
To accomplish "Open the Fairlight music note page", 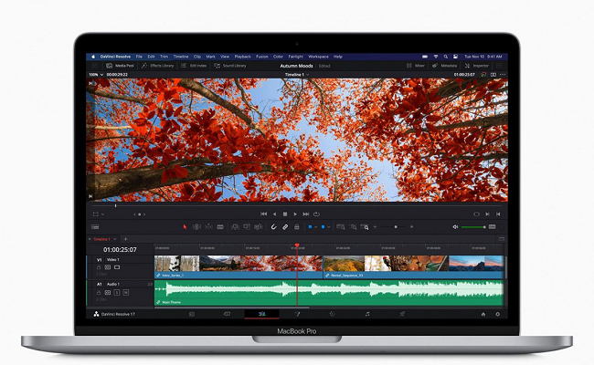I will (367, 314).
